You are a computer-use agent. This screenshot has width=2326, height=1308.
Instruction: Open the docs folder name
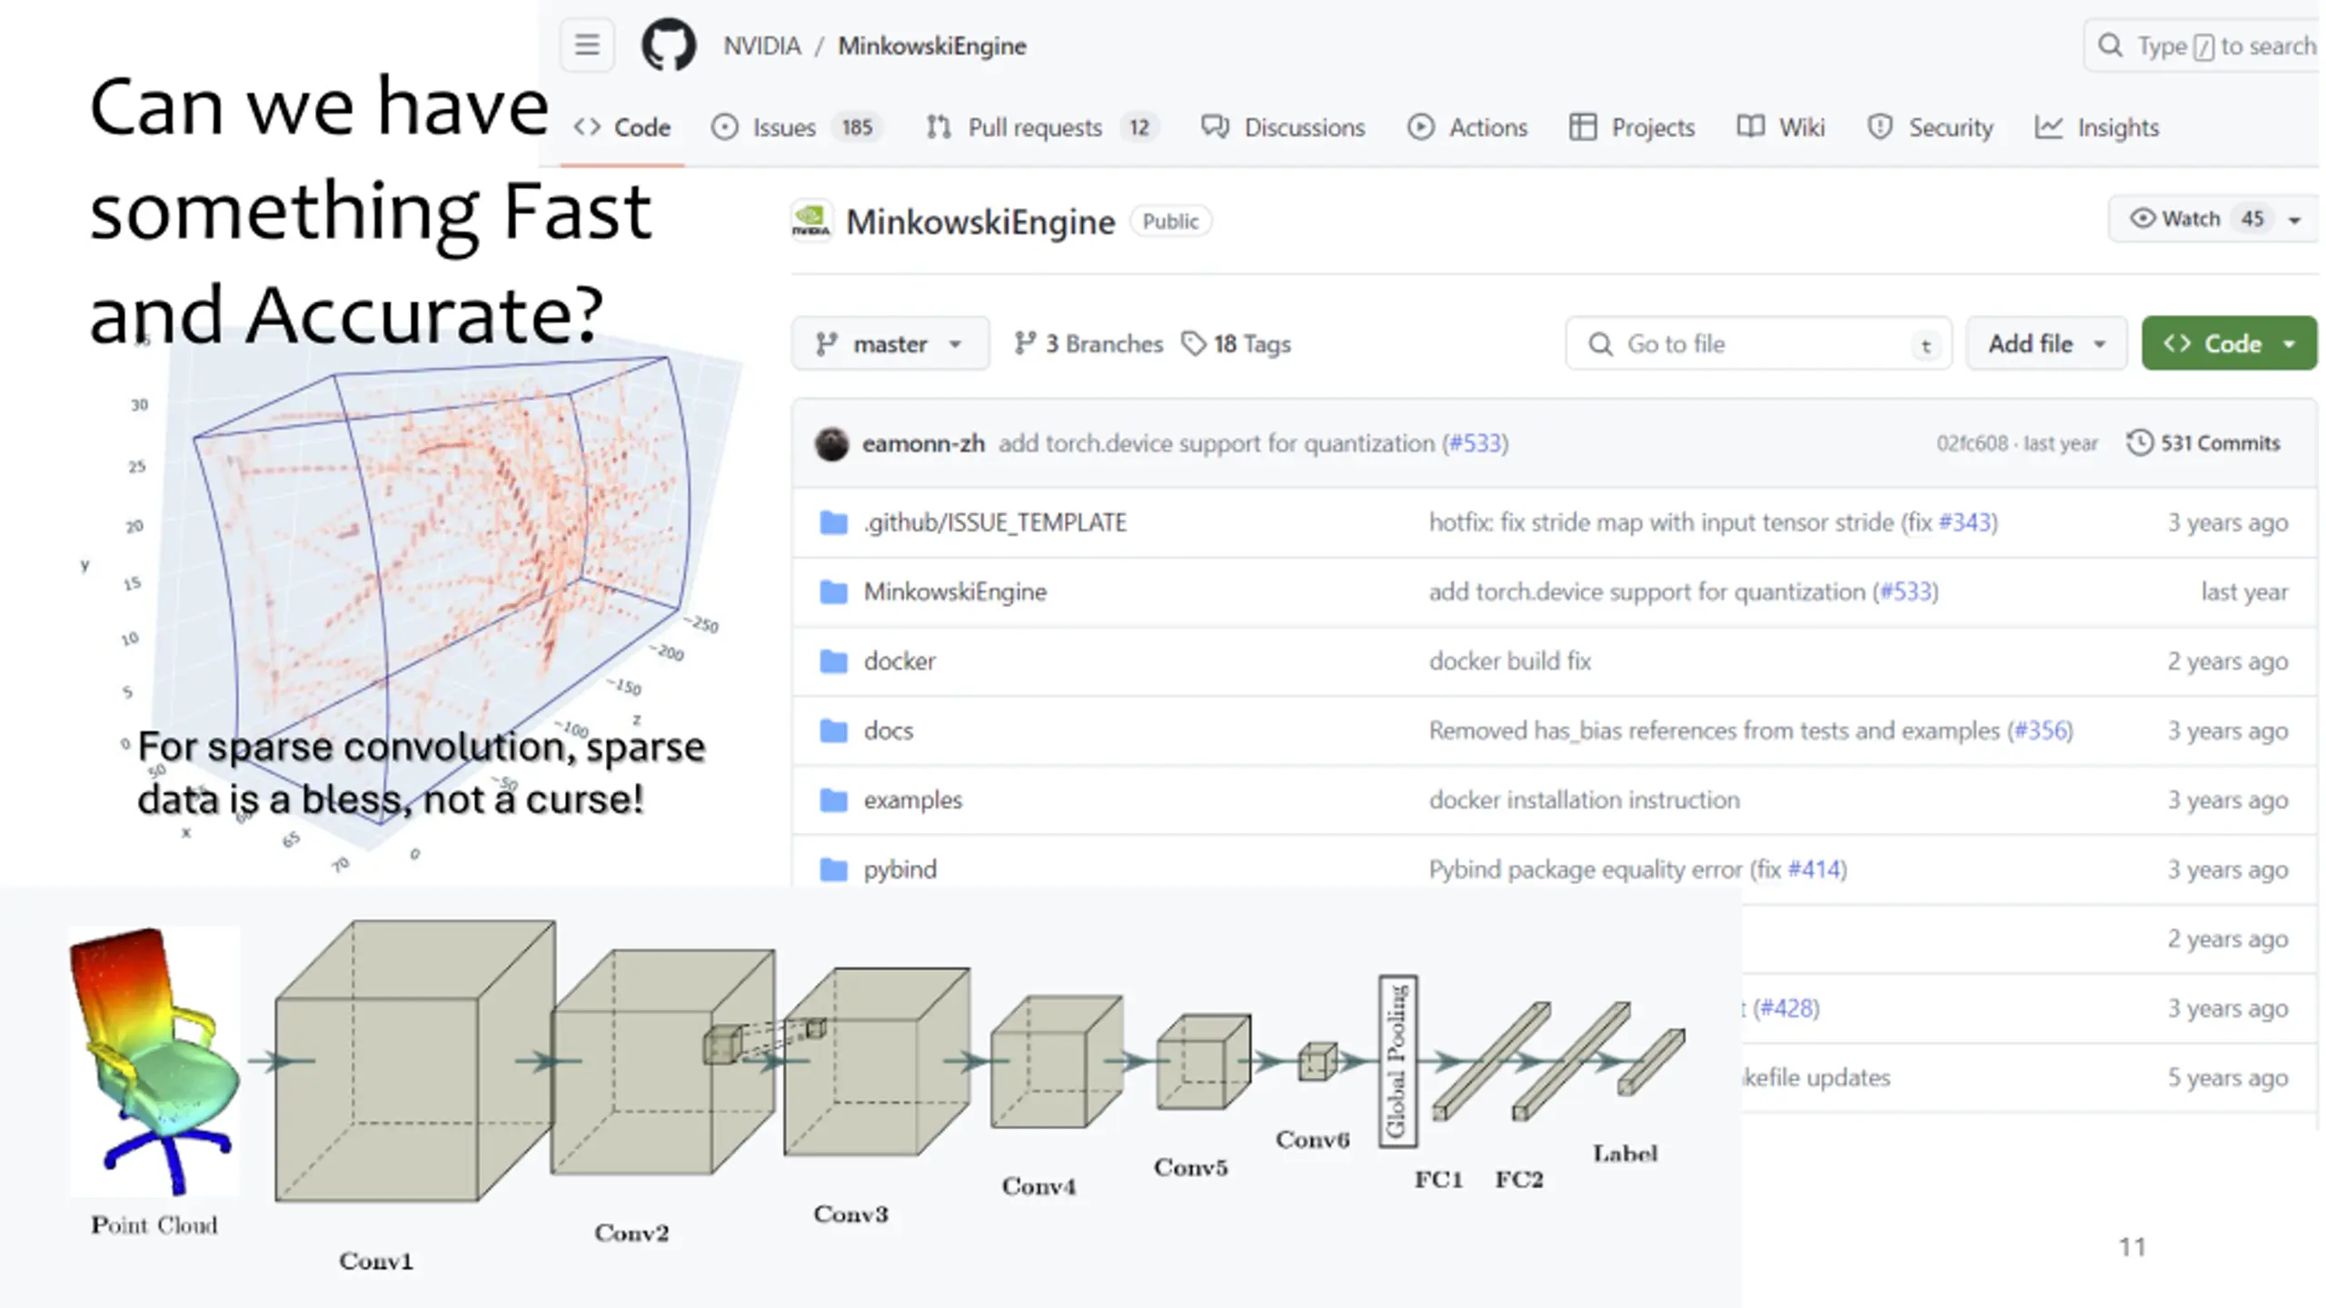889,730
